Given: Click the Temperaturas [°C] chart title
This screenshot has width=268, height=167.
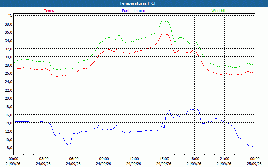Looking at the screenshot, I should tap(137, 3).
